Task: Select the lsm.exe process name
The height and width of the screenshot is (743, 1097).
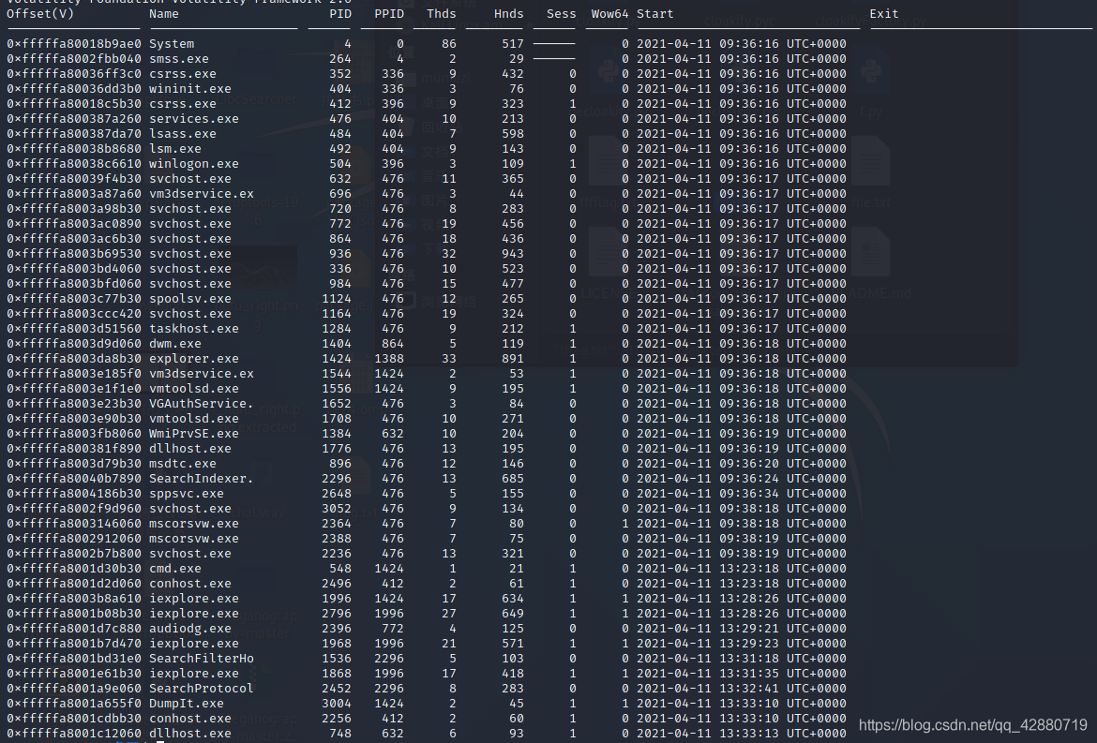Action: [175, 149]
